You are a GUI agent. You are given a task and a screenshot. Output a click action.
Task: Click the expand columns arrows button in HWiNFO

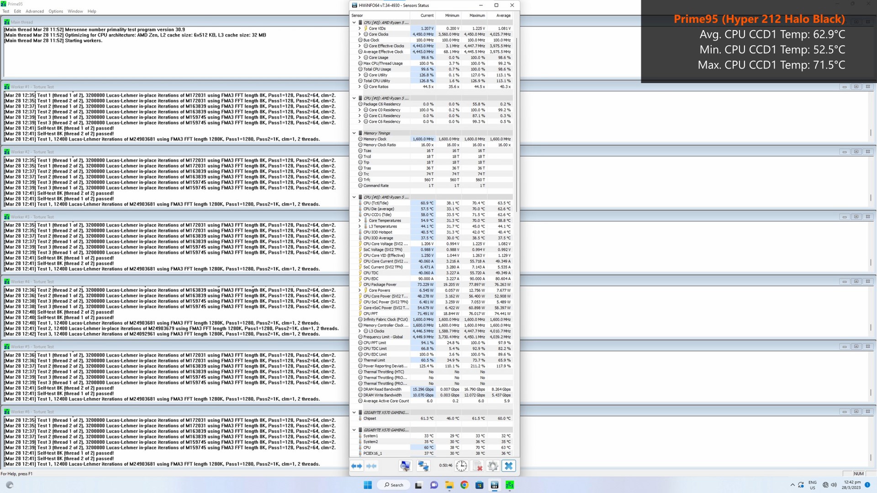coord(357,466)
